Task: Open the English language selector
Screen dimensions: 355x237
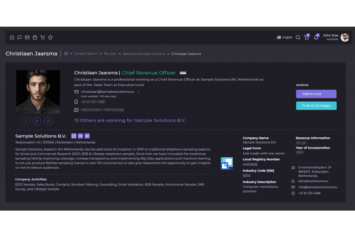Action: tap(285, 37)
